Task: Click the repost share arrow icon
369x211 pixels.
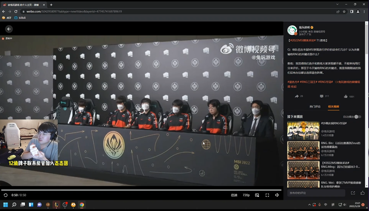Action: [297, 96]
